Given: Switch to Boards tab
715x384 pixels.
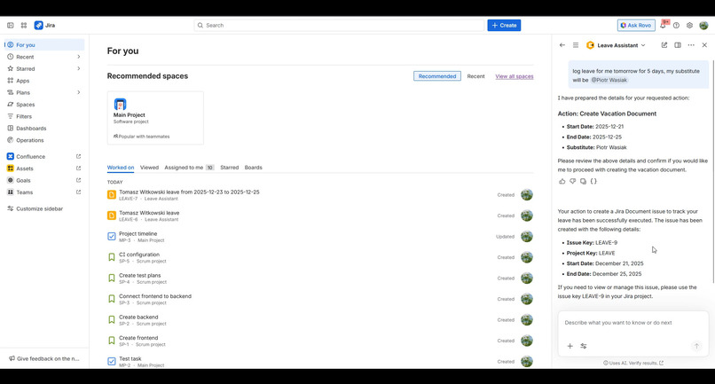Looking at the screenshot, I should click(x=253, y=168).
